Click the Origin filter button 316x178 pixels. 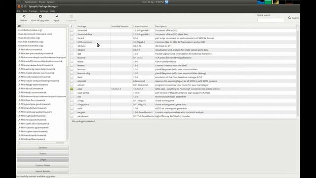coord(43,159)
